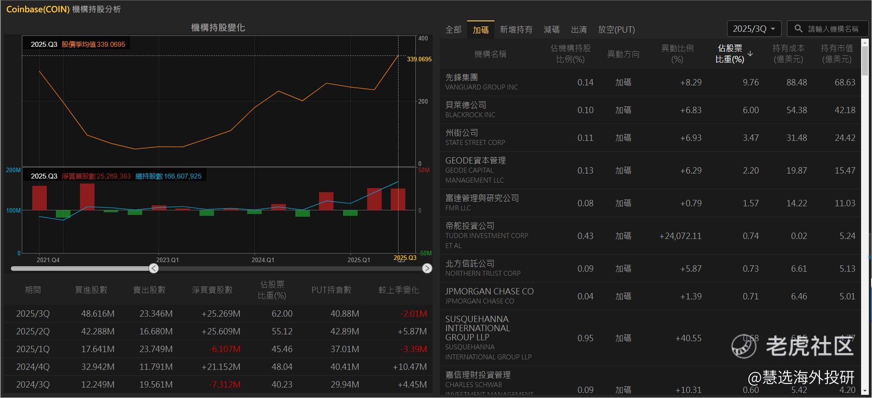Viewport: 872px width, 398px height.
Task: Click the +24,072.11 change ratio value
Action: coord(680,236)
